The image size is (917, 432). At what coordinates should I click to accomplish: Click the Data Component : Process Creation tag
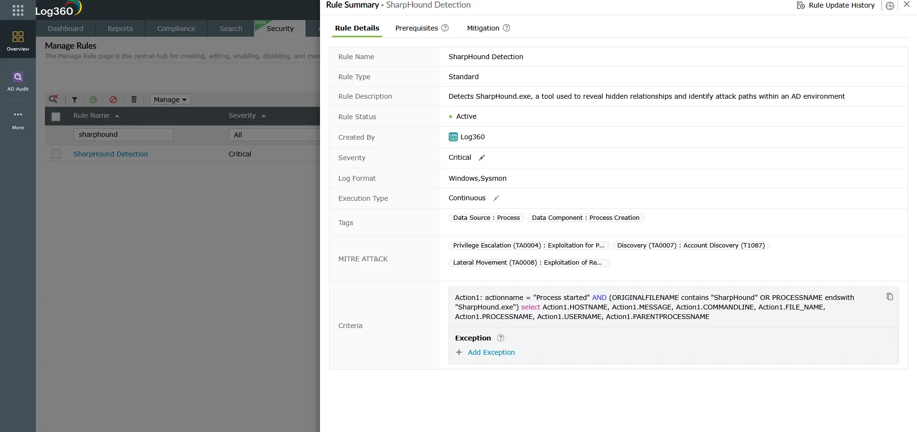pos(586,218)
